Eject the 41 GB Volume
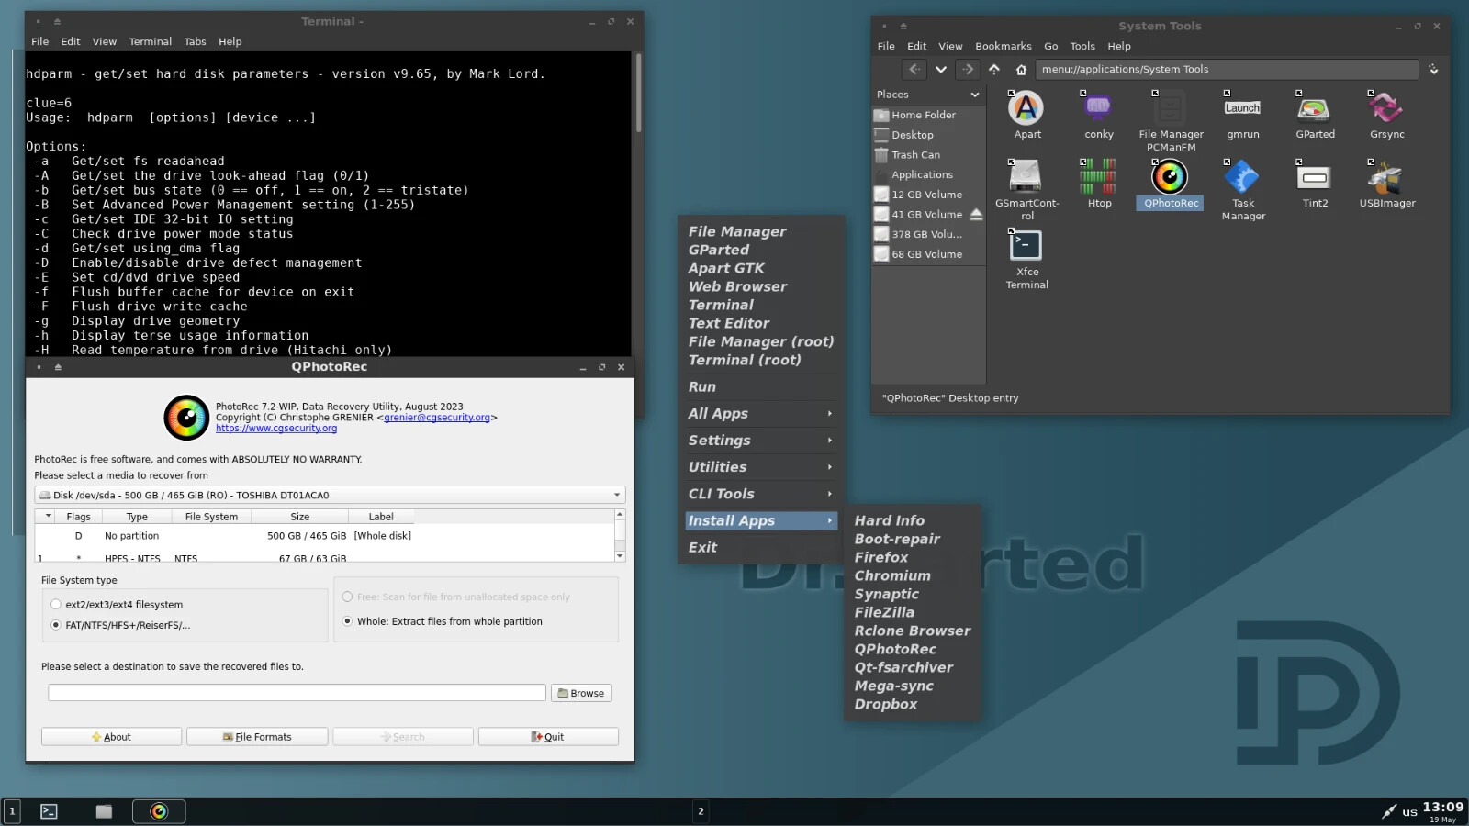This screenshot has width=1469, height=826. click(976, 214)
